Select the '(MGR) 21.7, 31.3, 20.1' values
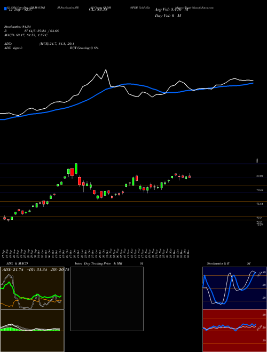 coord(57,44)
